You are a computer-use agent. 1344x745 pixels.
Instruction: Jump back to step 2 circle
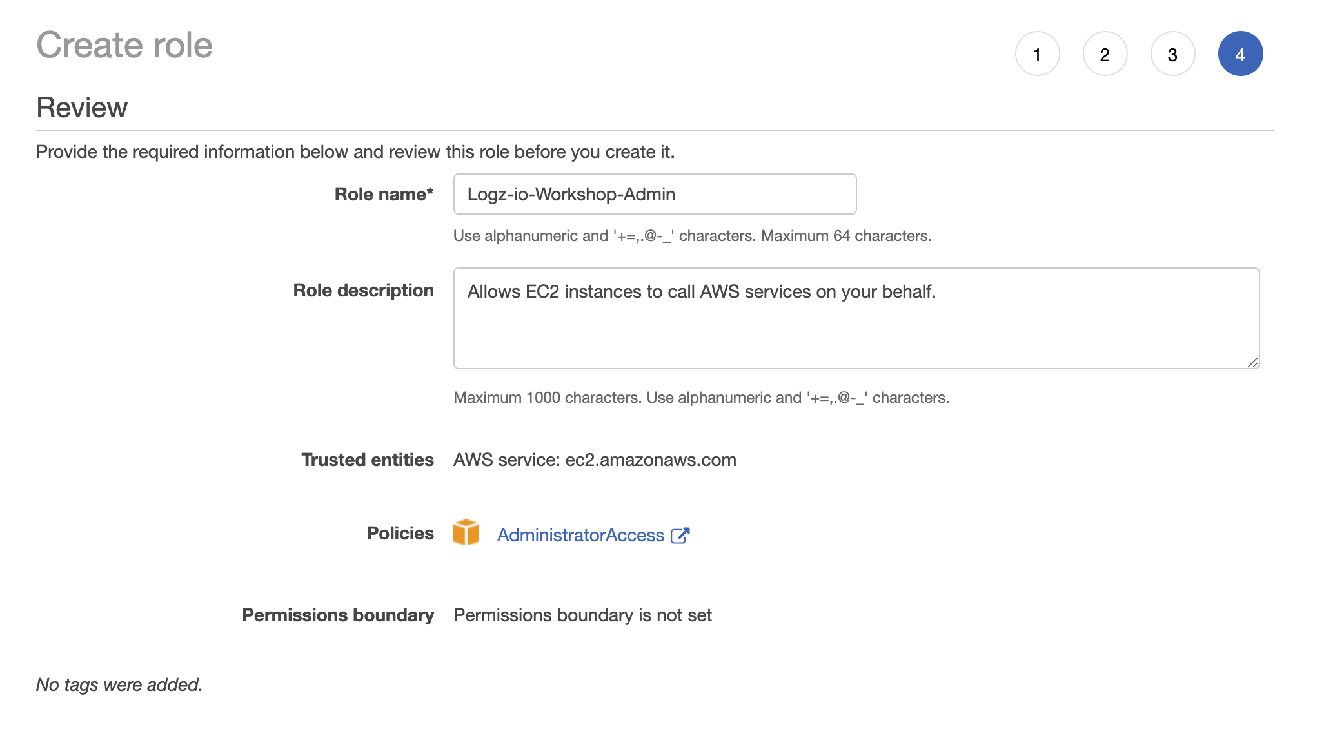click(1105, 54)
